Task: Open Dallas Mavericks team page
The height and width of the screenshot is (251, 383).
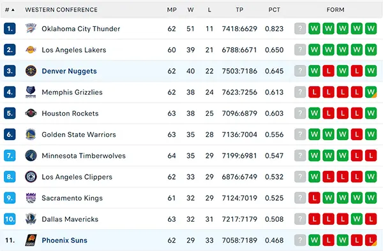Action: coord(70,219)
